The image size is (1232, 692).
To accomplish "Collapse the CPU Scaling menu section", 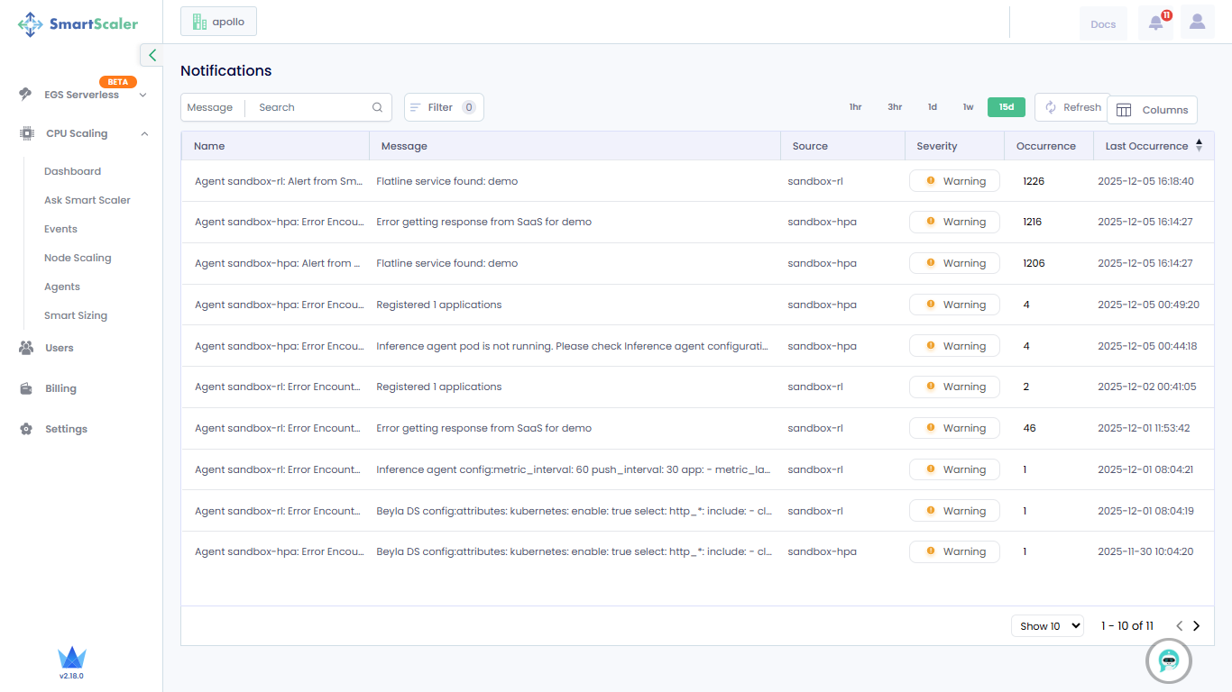I will click(144, 133).
